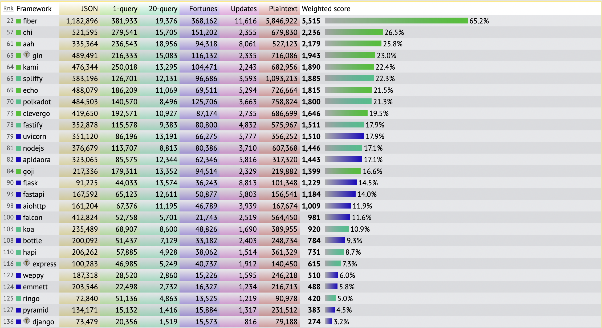Click the Rnk column header link
Viewport: 602px width, 328px height.
(x=8, y=9)
